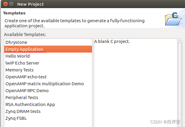
Task: Choose the RSA Authentication App template
Action: pos(30,104)
